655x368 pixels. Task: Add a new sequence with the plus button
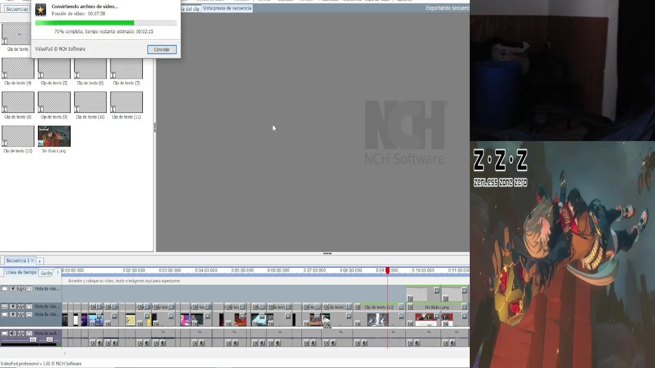(39, 261)
